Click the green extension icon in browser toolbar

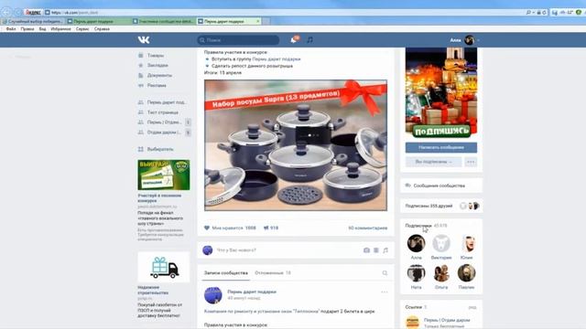coord(579,12)
